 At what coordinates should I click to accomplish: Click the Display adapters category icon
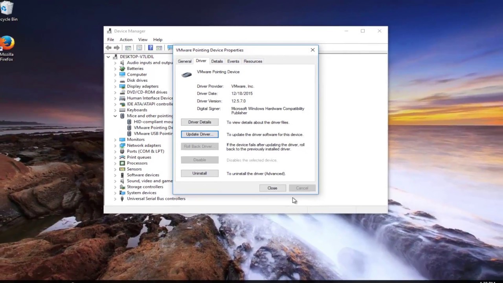[x=122, y=86]
